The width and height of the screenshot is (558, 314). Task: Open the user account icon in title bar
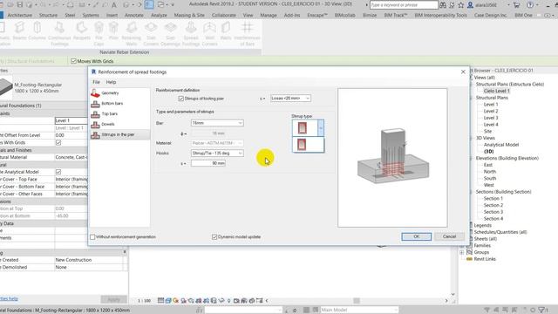pos(470,5)
